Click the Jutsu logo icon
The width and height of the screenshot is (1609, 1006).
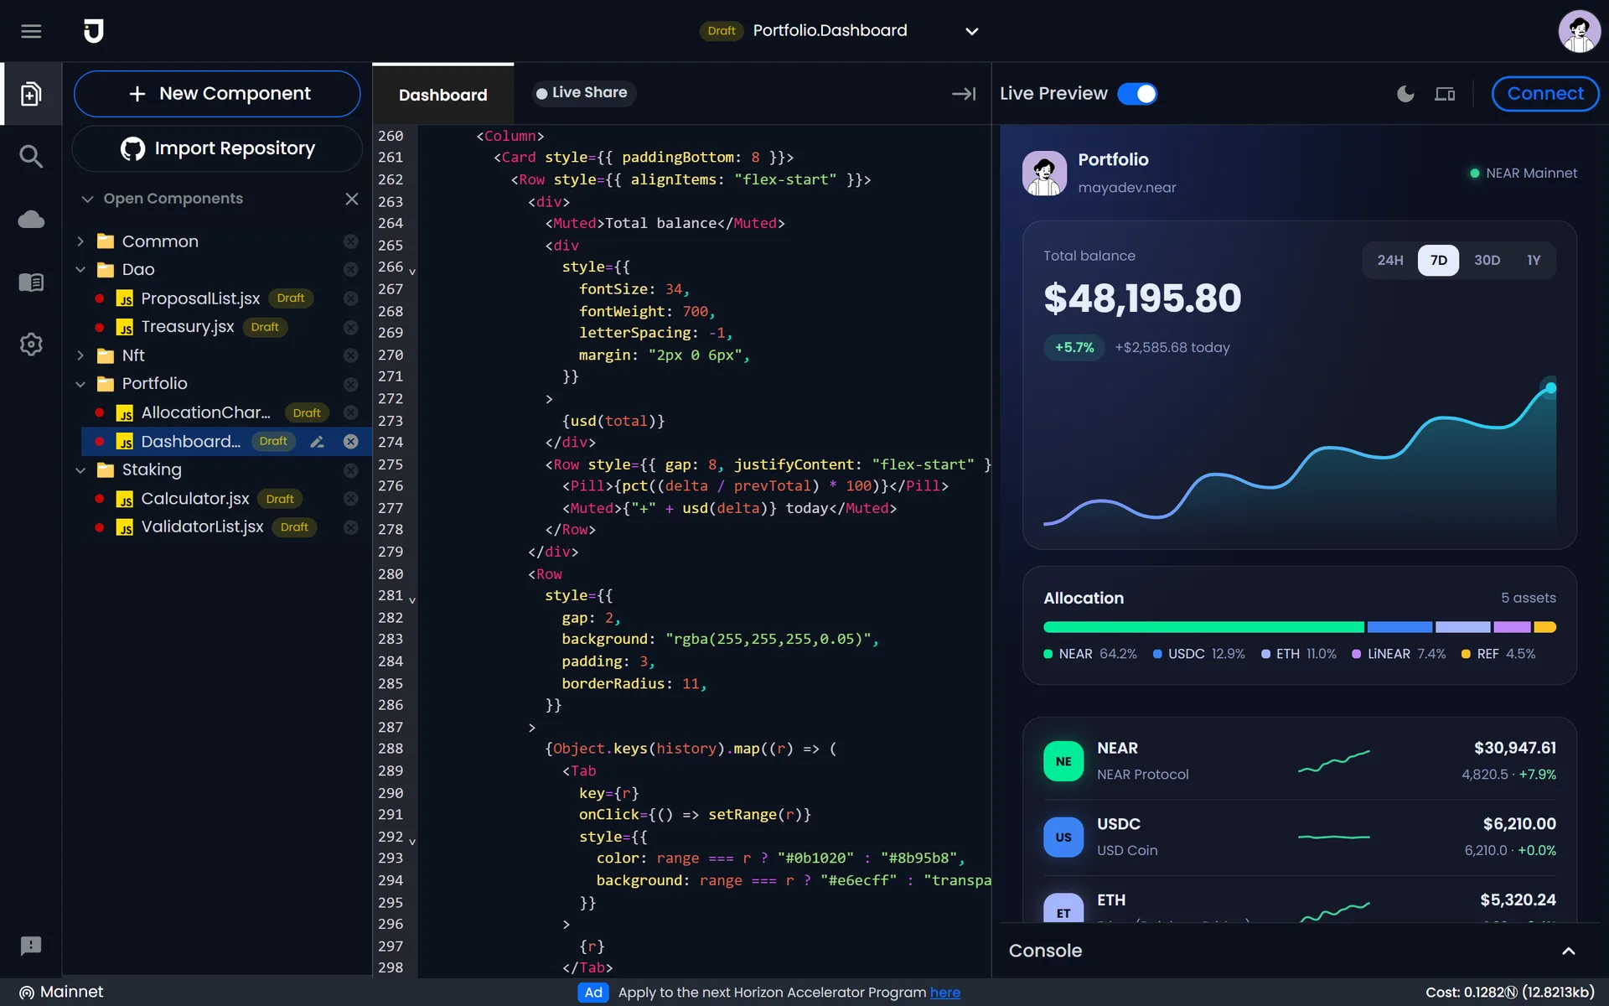coord(94,31)
